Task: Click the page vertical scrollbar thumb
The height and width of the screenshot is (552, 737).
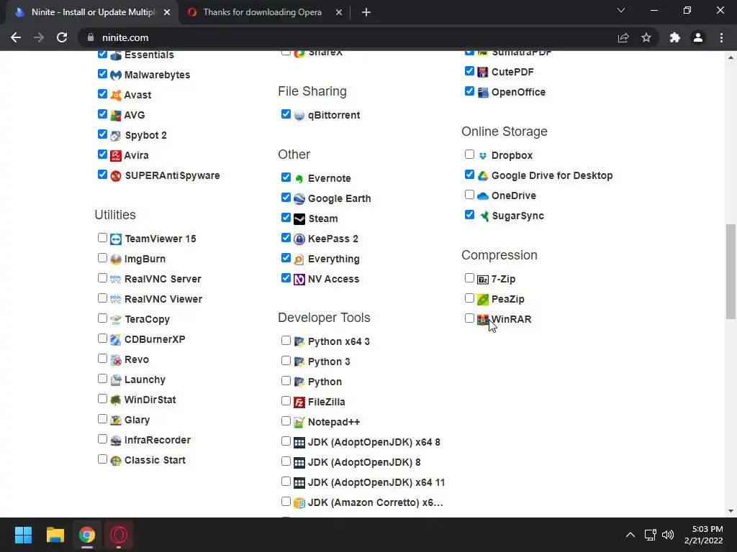Action: click(731, 272)
